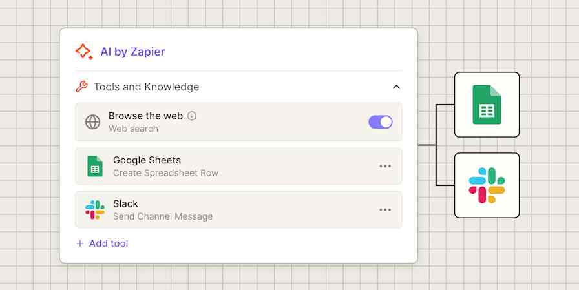Click the Tools and Knowledge heading text
This screenshot has width=579, height=290.
pyautogui.click(x=146, y=87)
